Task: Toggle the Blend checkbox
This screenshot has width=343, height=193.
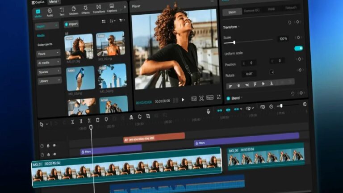Action: click(228, 98)
